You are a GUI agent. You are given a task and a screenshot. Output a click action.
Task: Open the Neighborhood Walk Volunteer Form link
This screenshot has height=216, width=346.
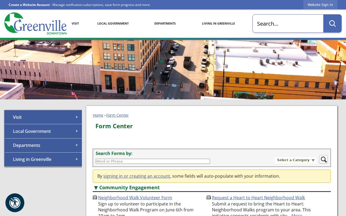click(x=135, y=198)
